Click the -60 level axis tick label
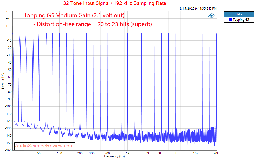This screenshot has height=159, width=255. [x=9, y=77]
